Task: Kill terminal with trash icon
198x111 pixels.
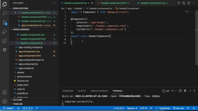Action: pyautogui.click(x=185, y=91)
